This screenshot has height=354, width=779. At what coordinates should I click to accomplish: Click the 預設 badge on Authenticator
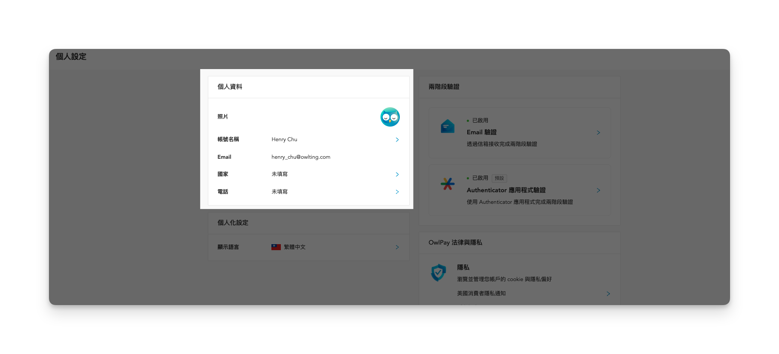(499, 178)
